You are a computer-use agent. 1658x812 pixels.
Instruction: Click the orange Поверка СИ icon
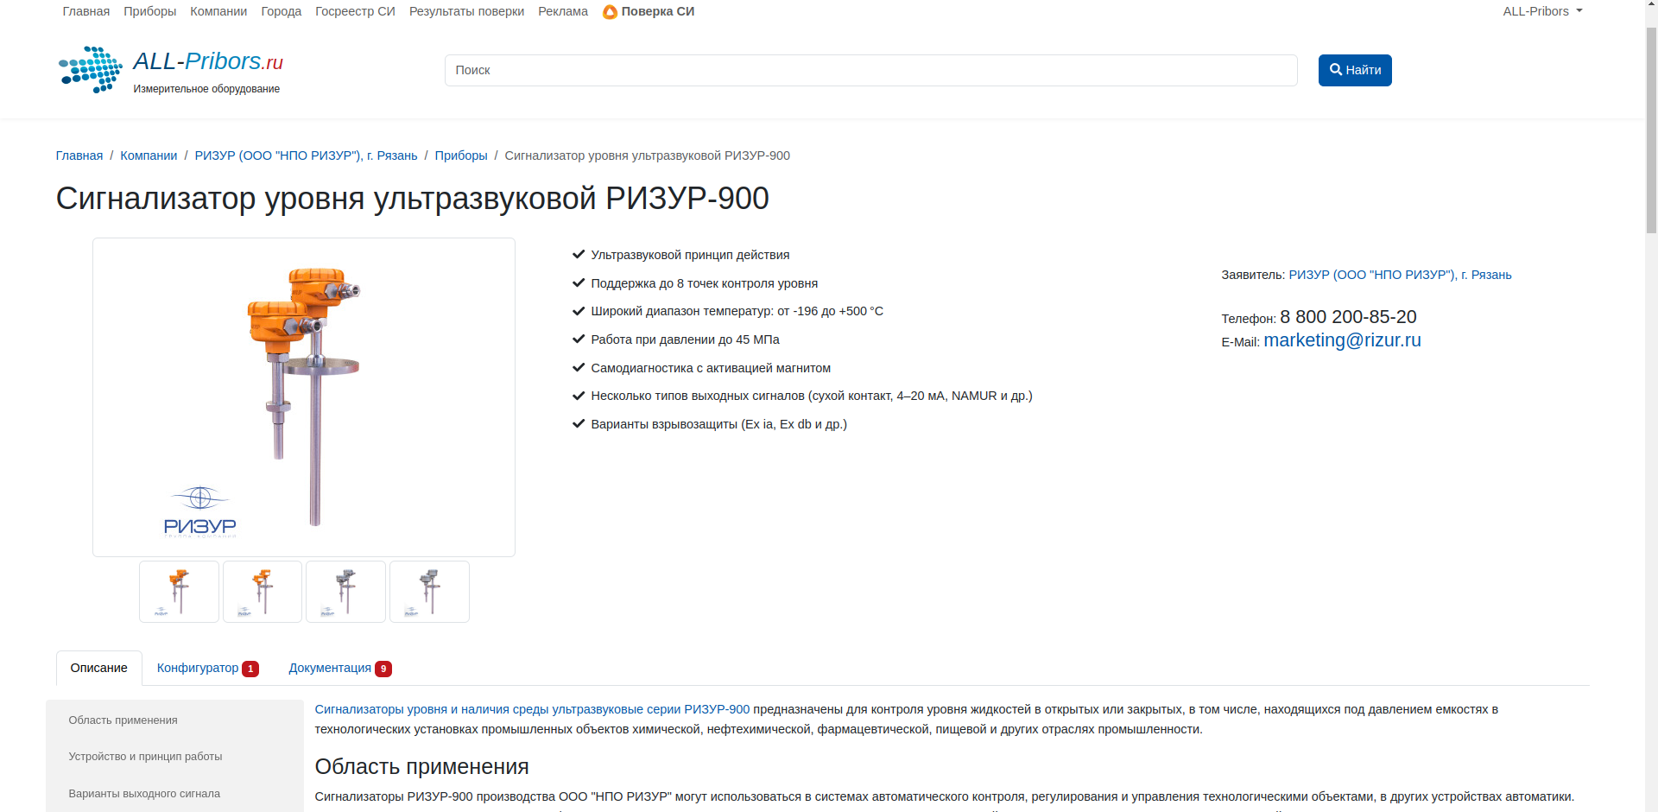point(610,12)
